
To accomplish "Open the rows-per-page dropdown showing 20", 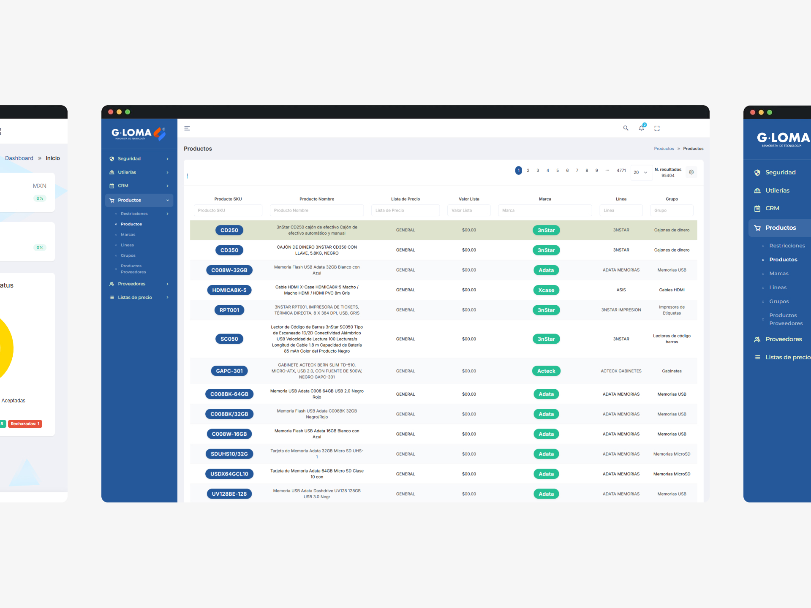I will pyautogui.click(x=640, y=172).
